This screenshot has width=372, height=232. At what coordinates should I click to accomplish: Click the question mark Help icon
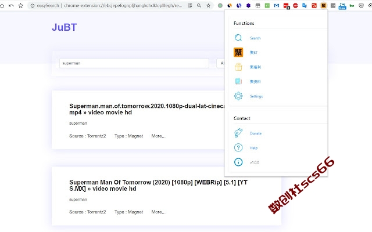238,148
